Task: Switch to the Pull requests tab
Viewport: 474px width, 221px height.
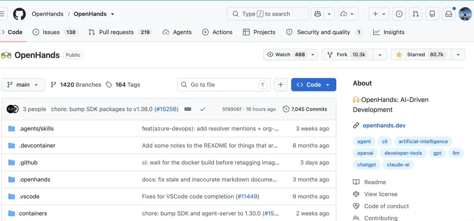Action: pos(120,32)
